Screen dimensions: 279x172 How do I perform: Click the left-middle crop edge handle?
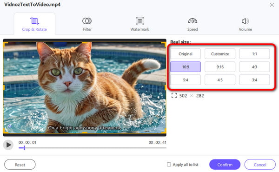coord(4,87)
